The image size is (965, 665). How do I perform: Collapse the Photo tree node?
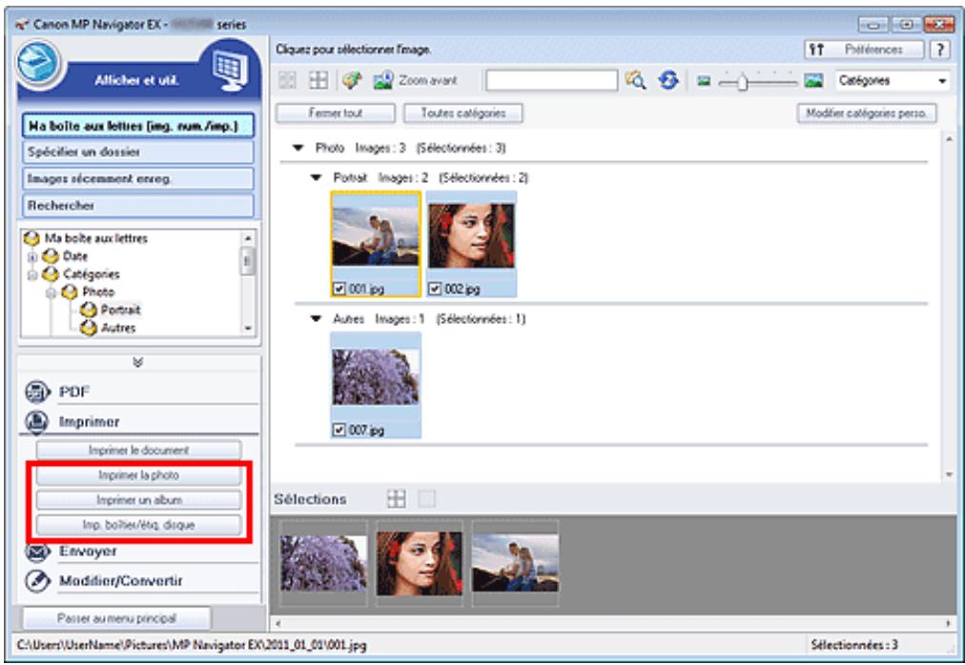point(51,292)
